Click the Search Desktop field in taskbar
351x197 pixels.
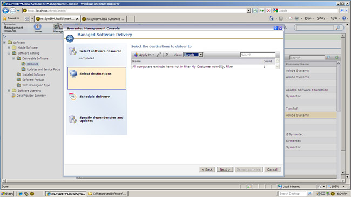[292, 193]
